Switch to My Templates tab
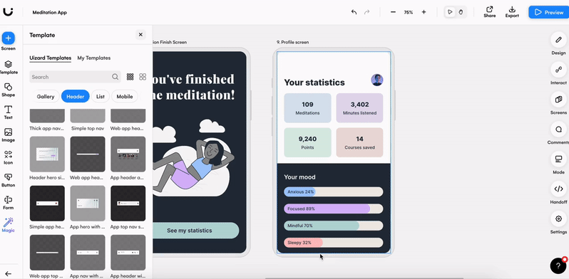 click(x=94, y=58)
